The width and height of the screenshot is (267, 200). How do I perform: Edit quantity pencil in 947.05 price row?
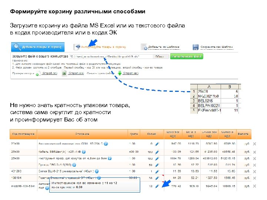coord(157,144)
